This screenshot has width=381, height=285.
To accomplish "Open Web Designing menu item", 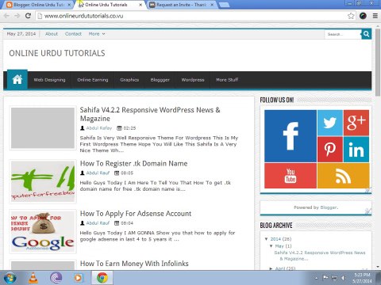I will tap(49, 80).
